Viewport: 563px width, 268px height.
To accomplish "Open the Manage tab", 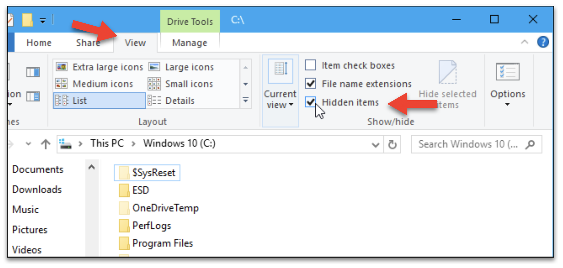I will 190,43.
